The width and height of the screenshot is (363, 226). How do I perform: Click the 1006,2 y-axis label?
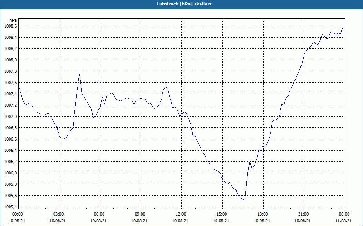tap(10, 162)
